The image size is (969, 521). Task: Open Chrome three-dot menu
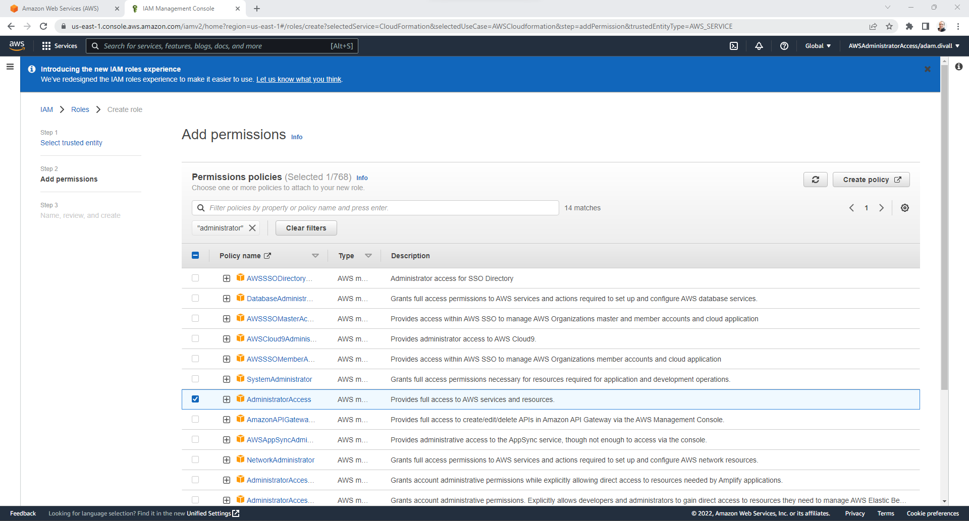(x=958, y=26)
